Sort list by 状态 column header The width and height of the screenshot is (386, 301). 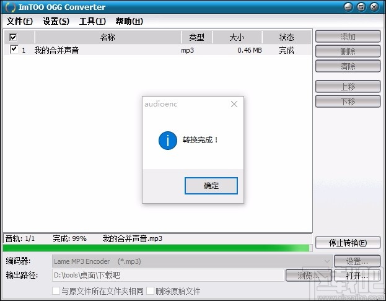coord(286,37)
